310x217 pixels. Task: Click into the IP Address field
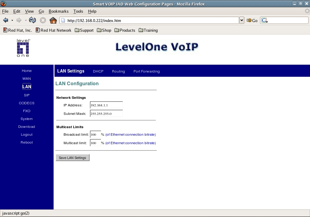[106, 105]
